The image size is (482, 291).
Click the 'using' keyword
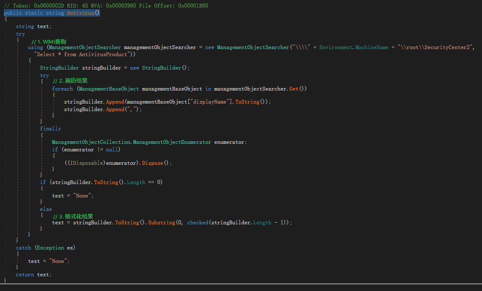(35, 47)
